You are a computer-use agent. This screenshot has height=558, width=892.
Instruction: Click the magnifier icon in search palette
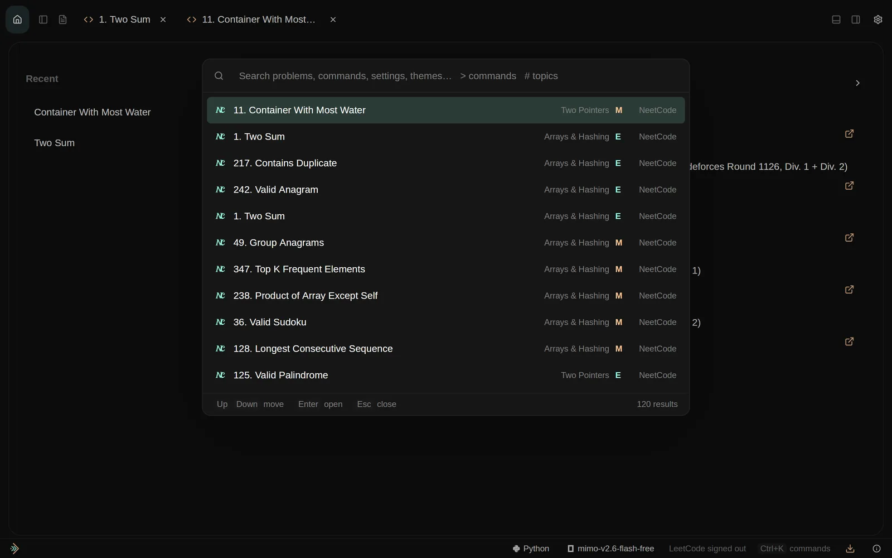[x=219, y=76]
